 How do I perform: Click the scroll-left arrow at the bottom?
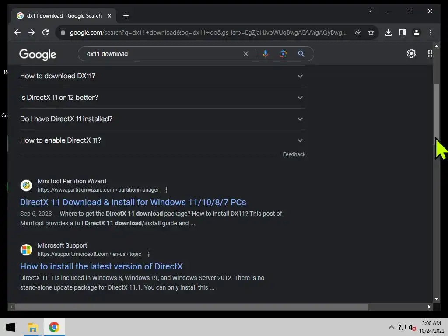point(11,307)
